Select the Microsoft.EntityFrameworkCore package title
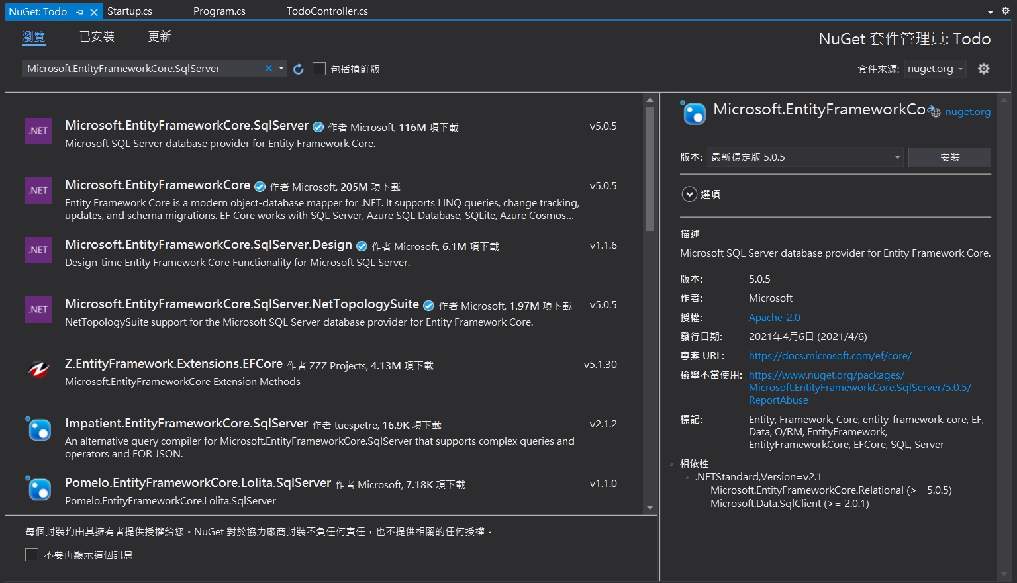This screenshot has width=1017, height=583. (158, 185)
